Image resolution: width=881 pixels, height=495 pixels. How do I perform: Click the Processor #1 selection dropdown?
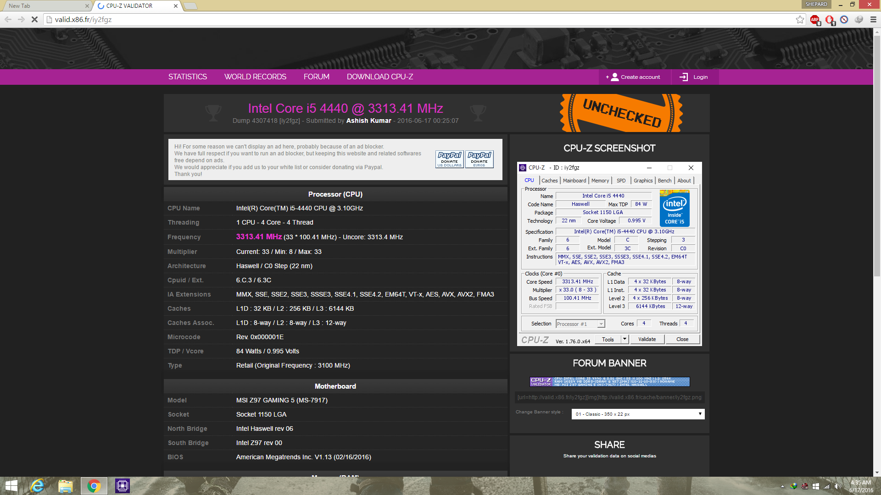pyautogui.click(x=580, y=324)
